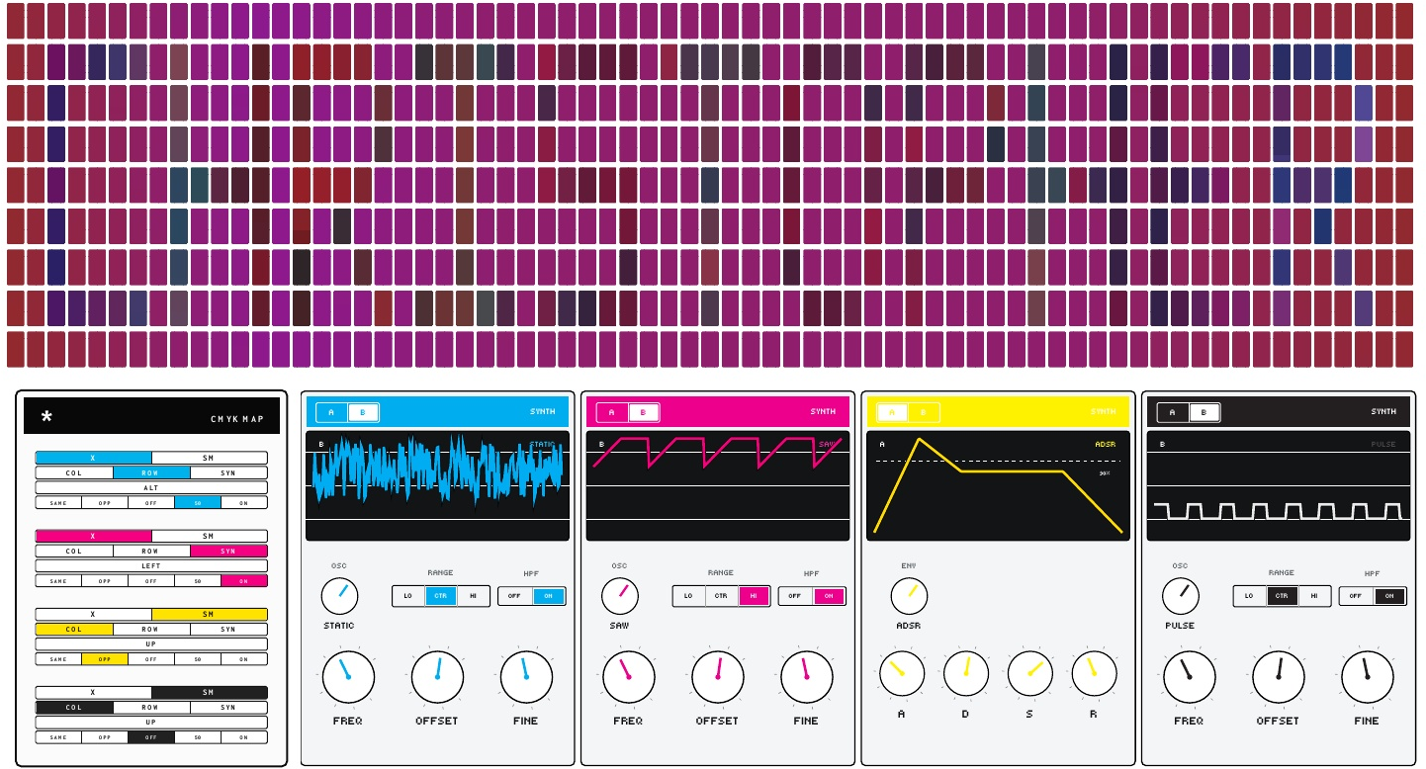Turn the magenta SAW oscillator knob
Image resolution: width=1426 pixels, height=769 pixels.
pos(620,595)
